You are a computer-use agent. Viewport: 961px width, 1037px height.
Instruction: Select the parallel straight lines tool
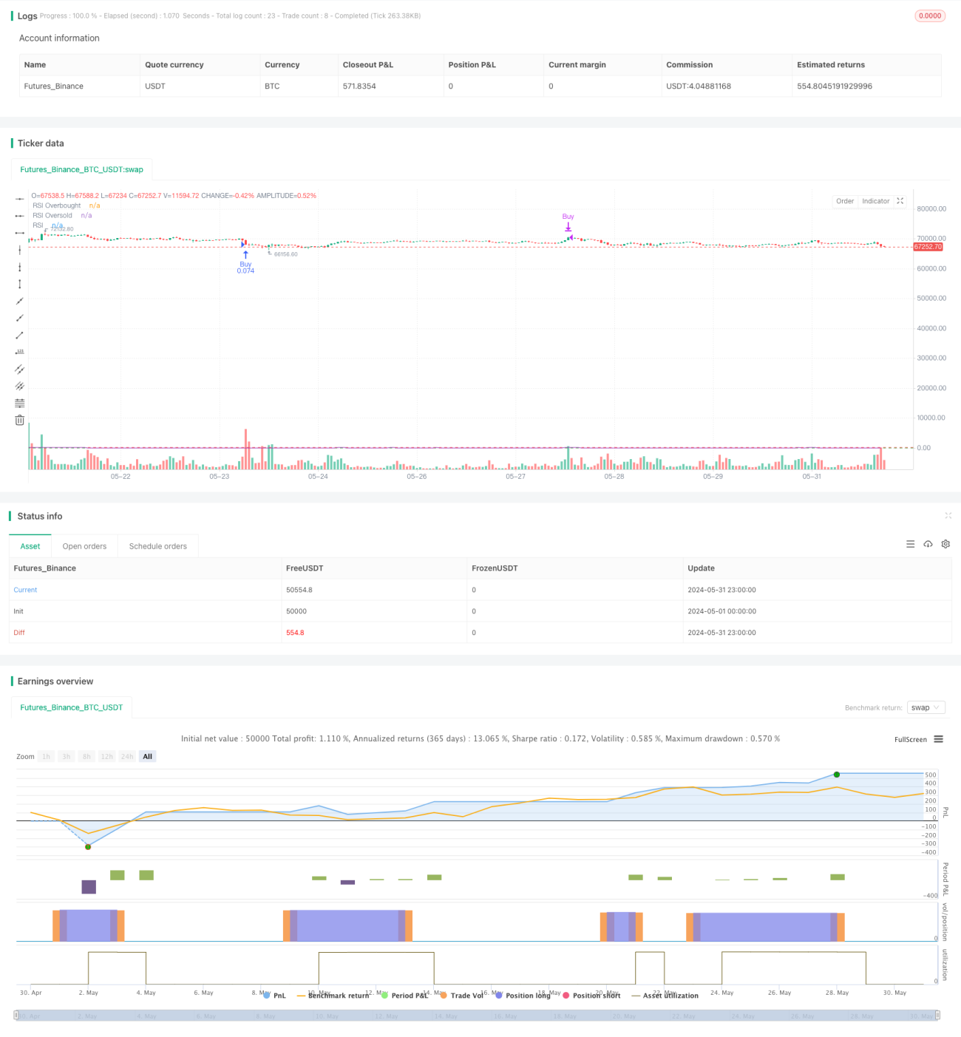click(19, 369)
